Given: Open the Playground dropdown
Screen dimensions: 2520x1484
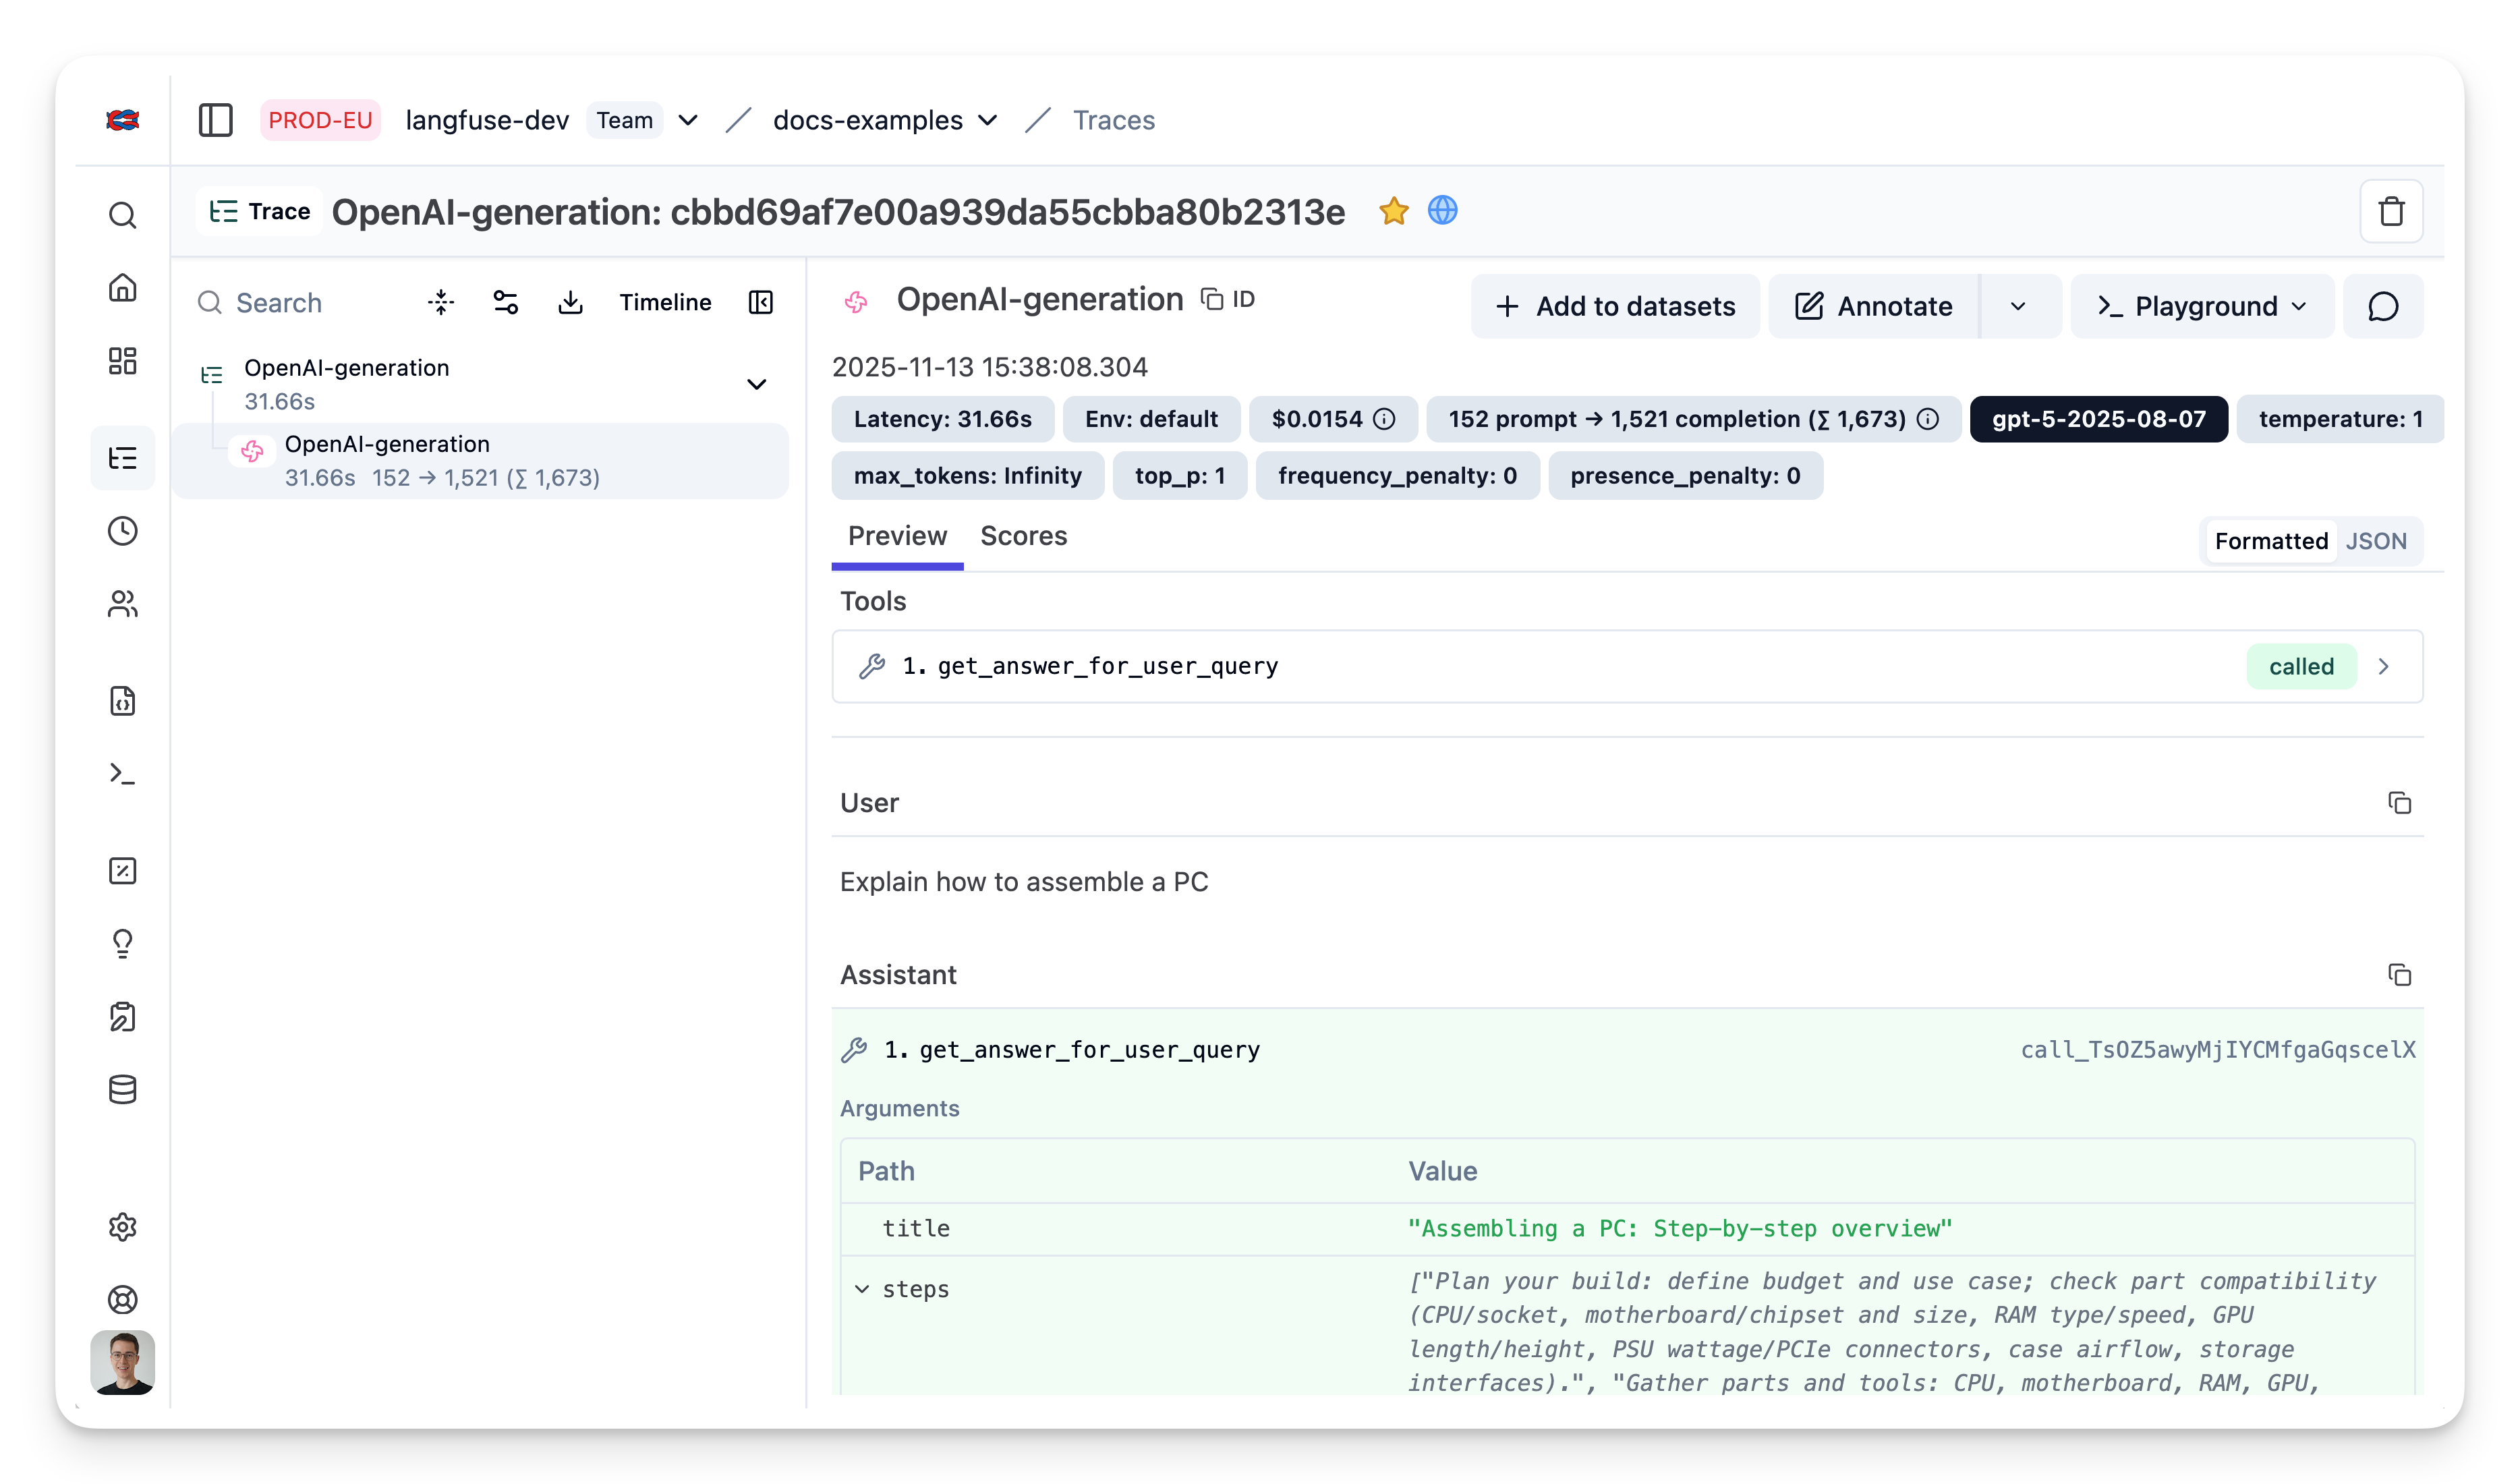Looking at the screenshot, I should (2202, 306).
